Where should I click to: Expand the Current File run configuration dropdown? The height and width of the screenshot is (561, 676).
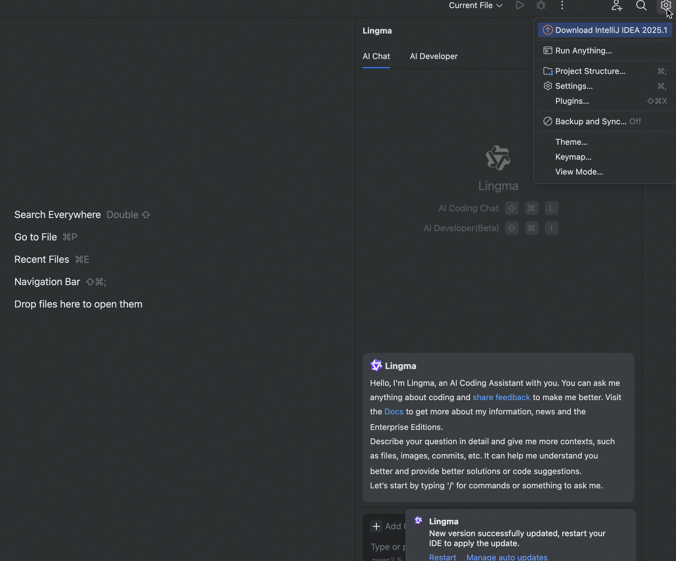(x=475, y=6)
